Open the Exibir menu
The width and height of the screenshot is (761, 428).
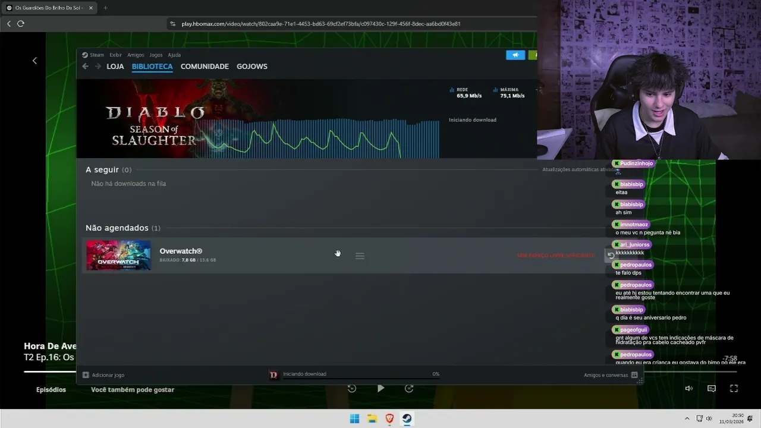tap(115, 55)
